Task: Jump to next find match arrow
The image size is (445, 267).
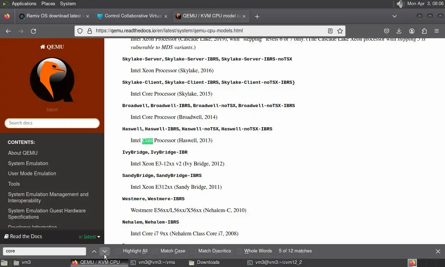Action: (x=104, y=251)
